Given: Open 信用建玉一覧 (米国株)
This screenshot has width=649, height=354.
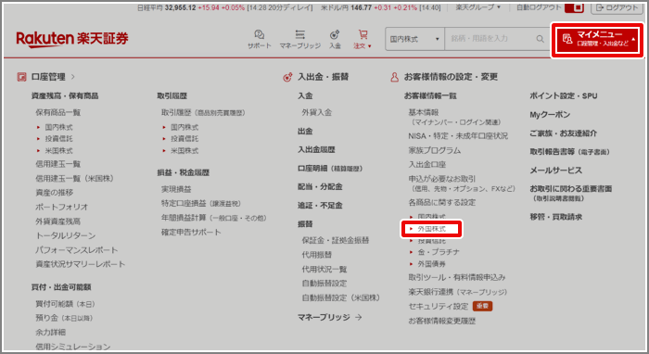Looking at the screenshot, I should click(74, 178).
